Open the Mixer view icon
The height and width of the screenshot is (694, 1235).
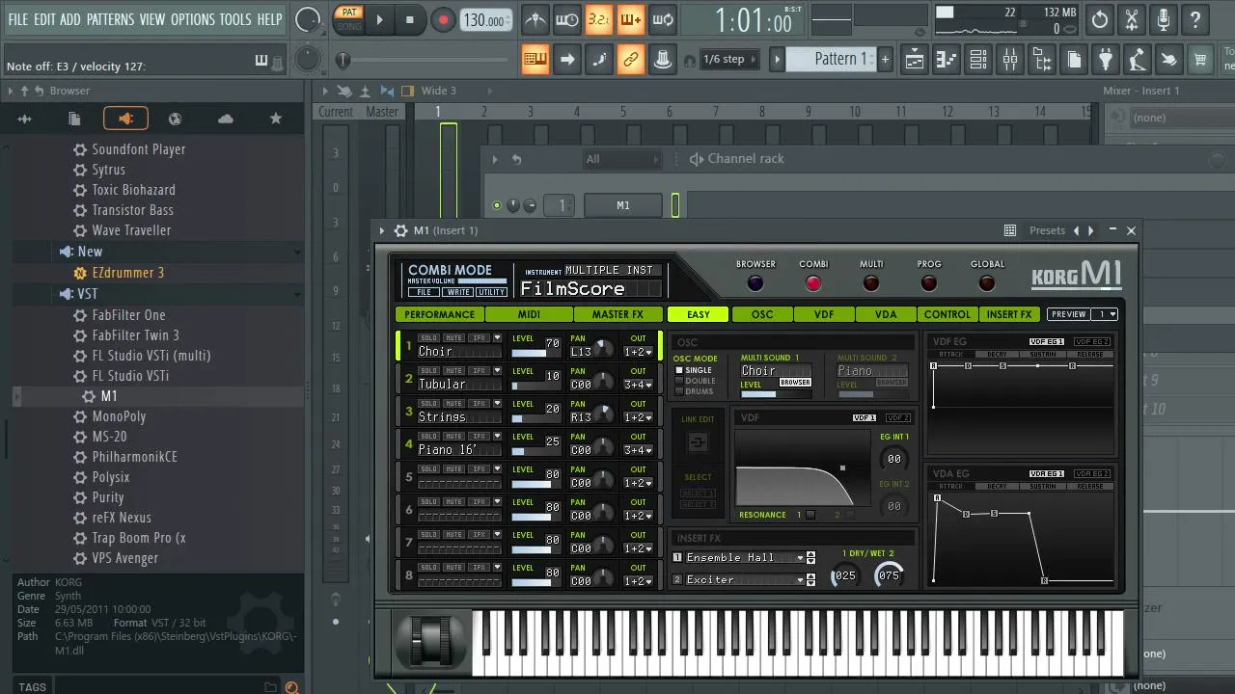[1010, 60]
